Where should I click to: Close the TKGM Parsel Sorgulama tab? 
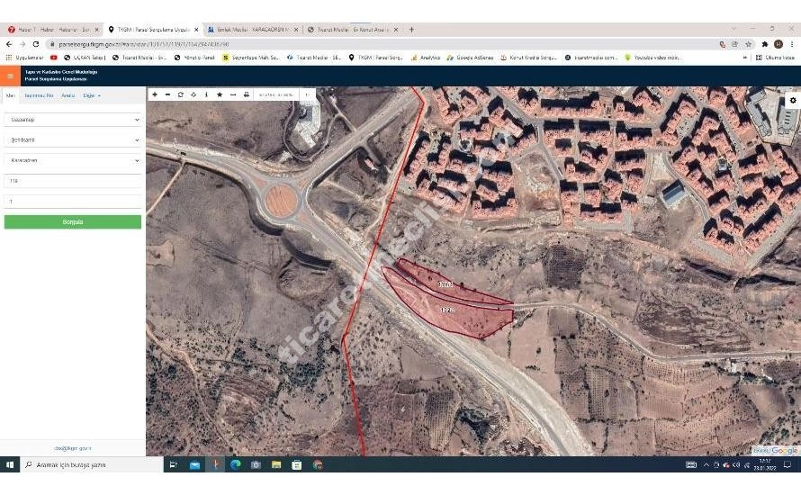coord(196,30)
